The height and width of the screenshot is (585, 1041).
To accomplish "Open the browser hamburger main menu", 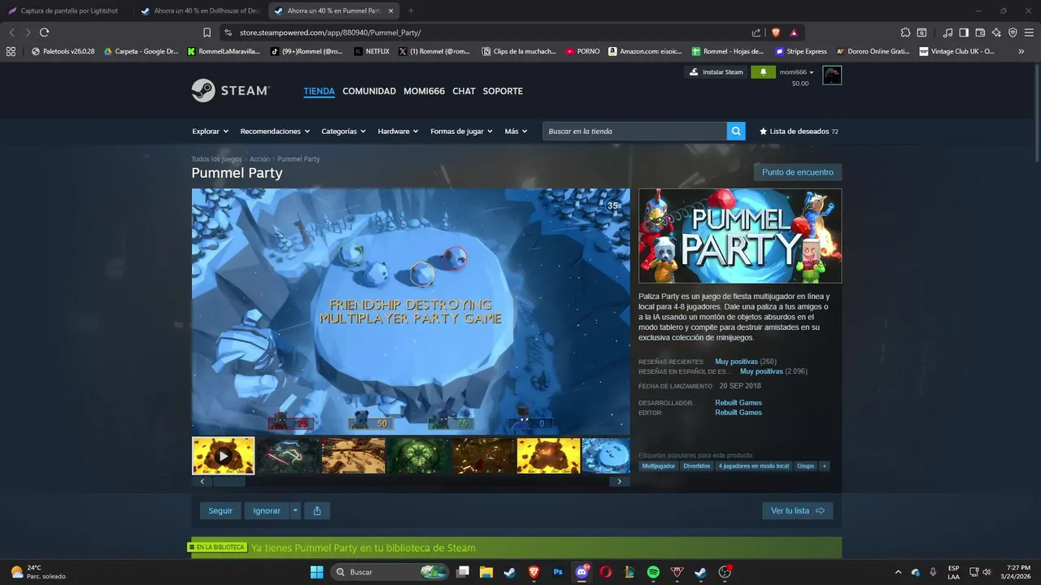I will pyautogui.click(x=1029, y=32).
